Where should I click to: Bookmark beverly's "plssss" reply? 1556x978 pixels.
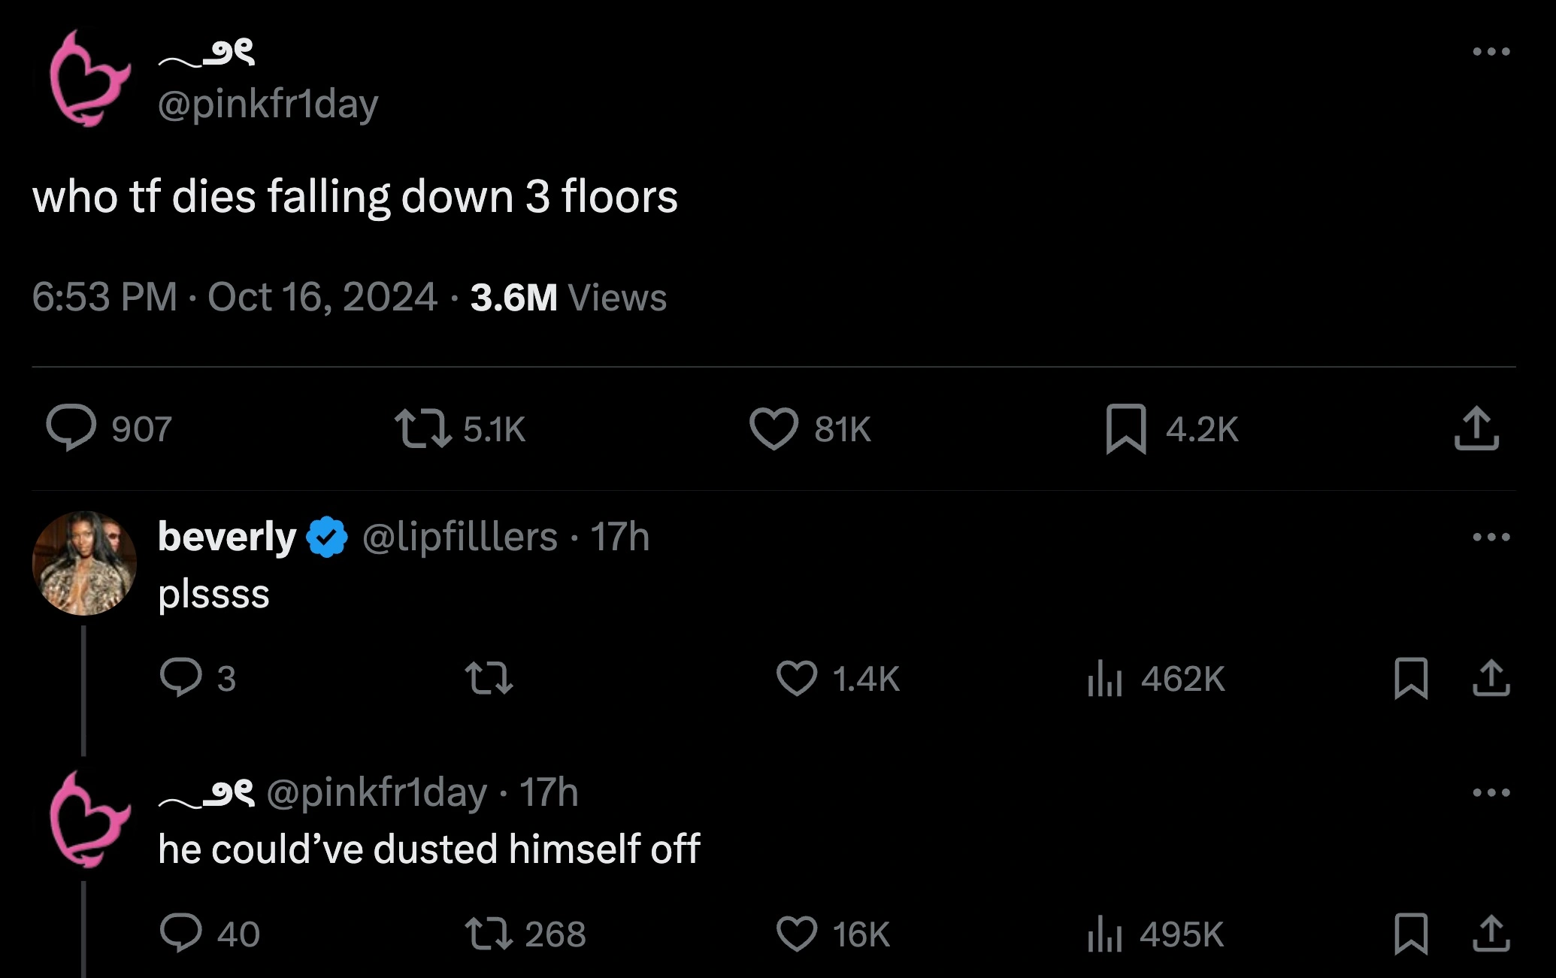click(1411, 678)
